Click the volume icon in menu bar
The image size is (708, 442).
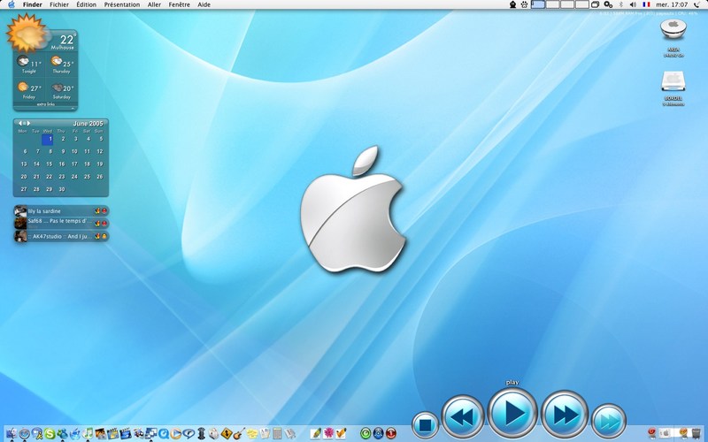(633, 4)
